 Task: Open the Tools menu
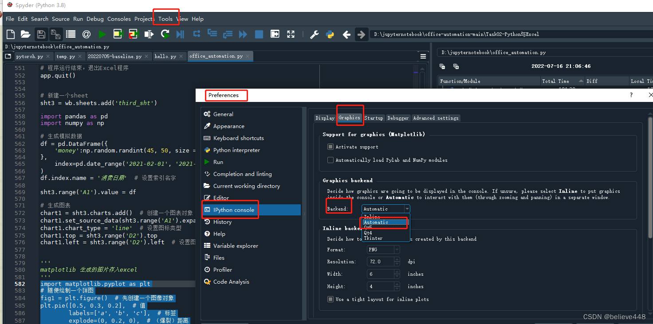[x=165, y=19]
